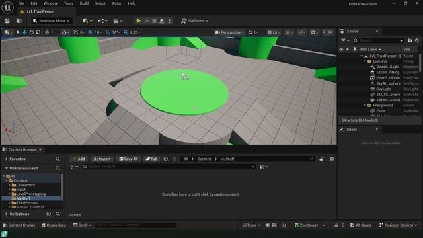The image size is (423, 238).
Task: Open the Selection Mode dropdown
Action: coord(52,20)
